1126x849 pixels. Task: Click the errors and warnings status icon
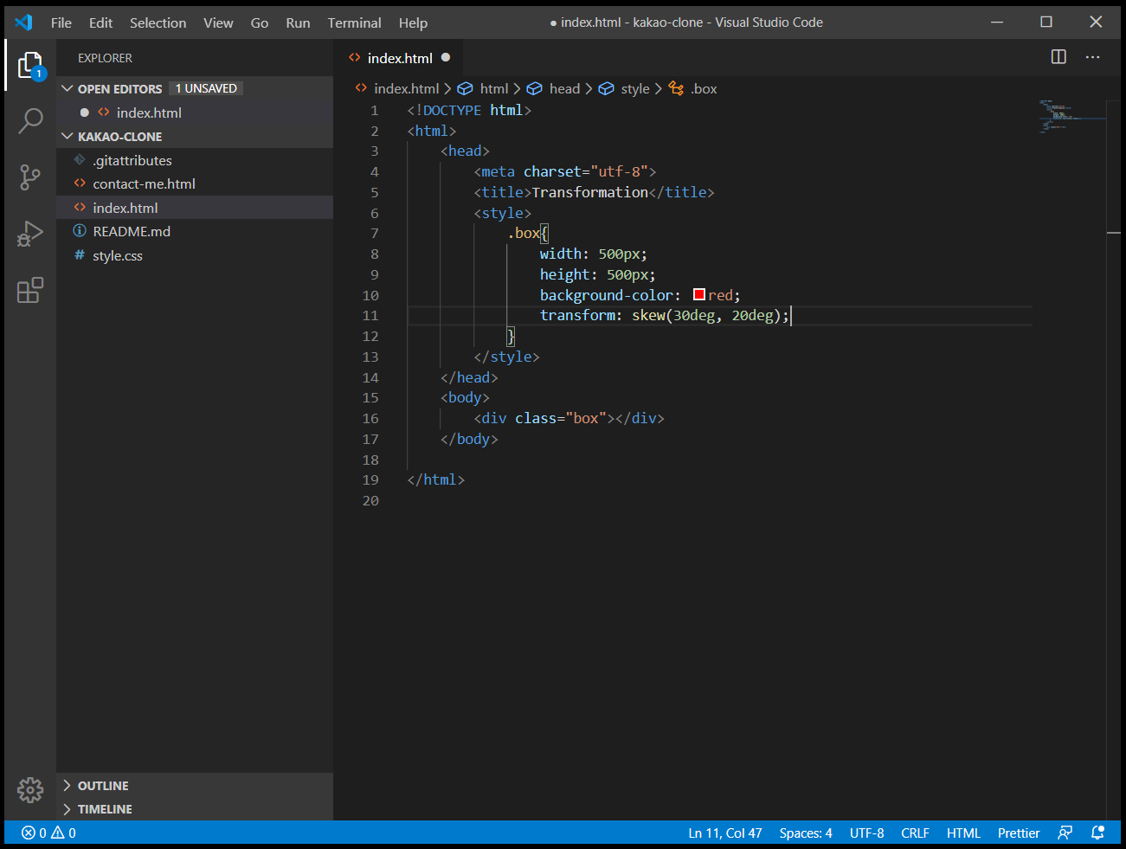click(48, 833)
